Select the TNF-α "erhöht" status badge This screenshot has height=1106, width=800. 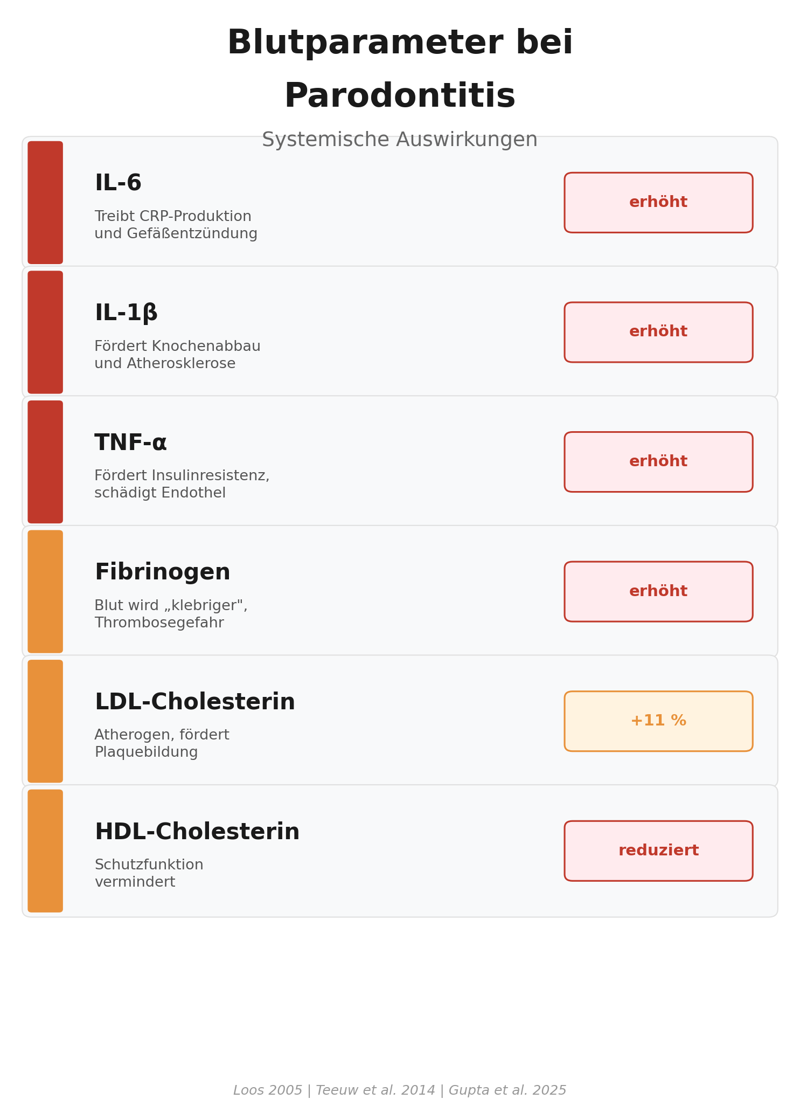click(x=658, y=462)
